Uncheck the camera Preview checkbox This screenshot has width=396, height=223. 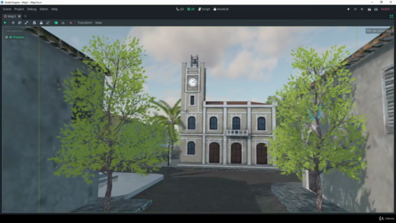(x=7, y=37)
